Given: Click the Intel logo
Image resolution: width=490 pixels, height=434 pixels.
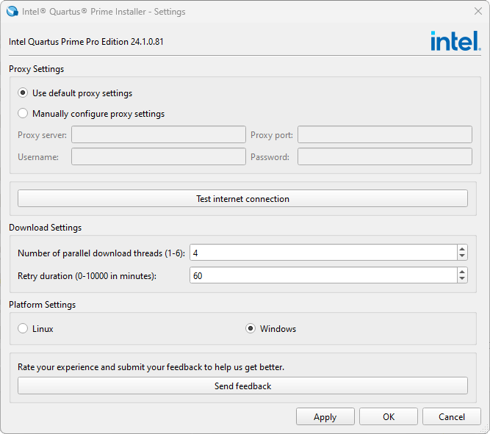Looking at the screenshot, I should point(455,41).
